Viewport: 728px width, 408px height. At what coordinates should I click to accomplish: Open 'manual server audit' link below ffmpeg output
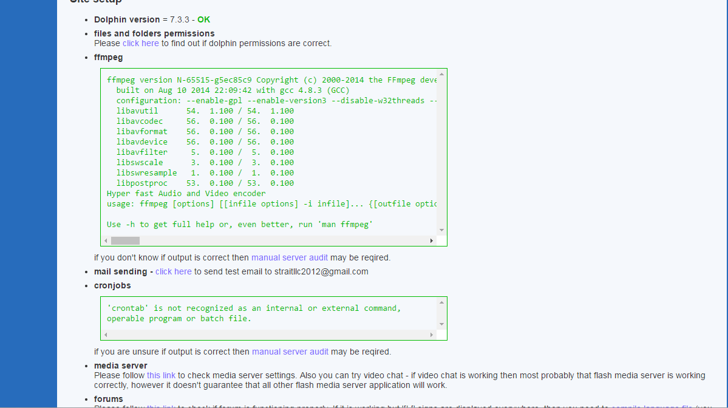289,257
